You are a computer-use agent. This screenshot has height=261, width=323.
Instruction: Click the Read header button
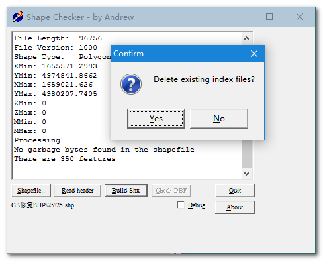tap(77, 191)
